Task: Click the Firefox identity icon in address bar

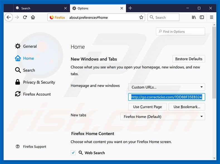Action: [57, 17]
